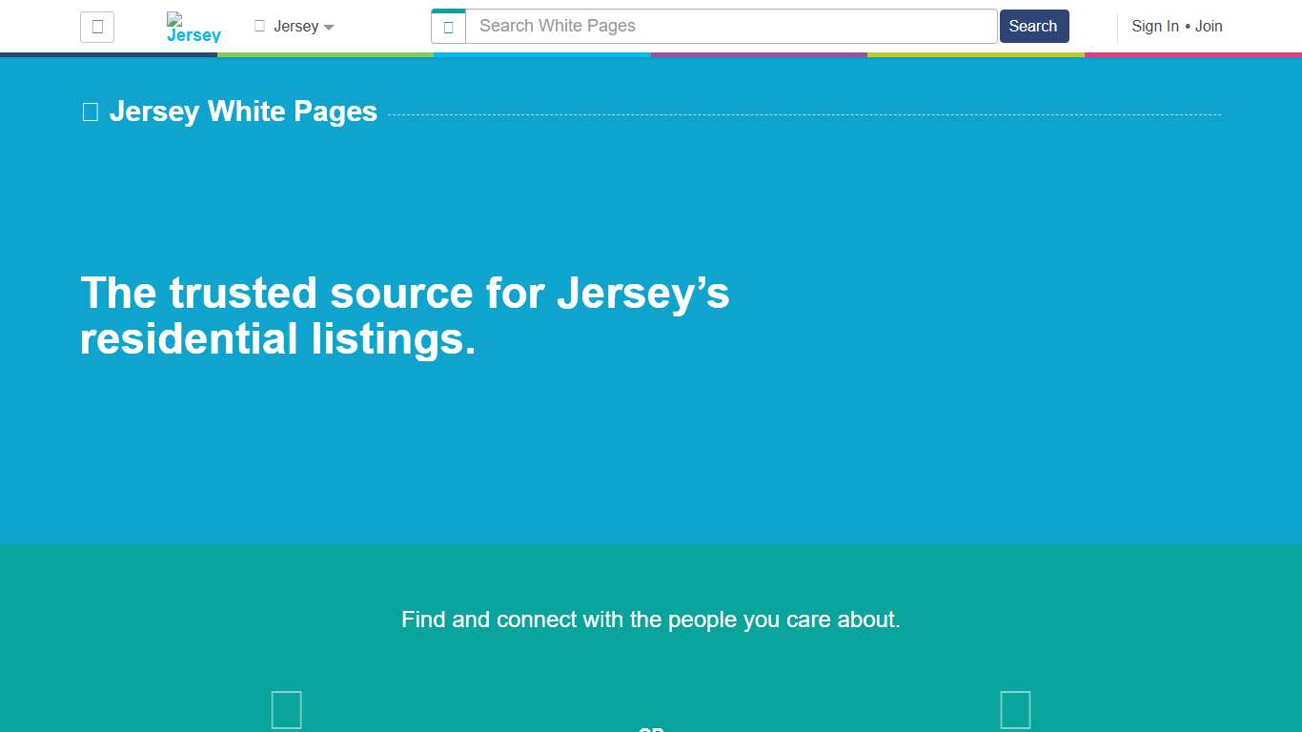The width and height of the screenshot is (1302, 732).
Task: Click the dot separator between Sign In and Join
Action: 1186,27
